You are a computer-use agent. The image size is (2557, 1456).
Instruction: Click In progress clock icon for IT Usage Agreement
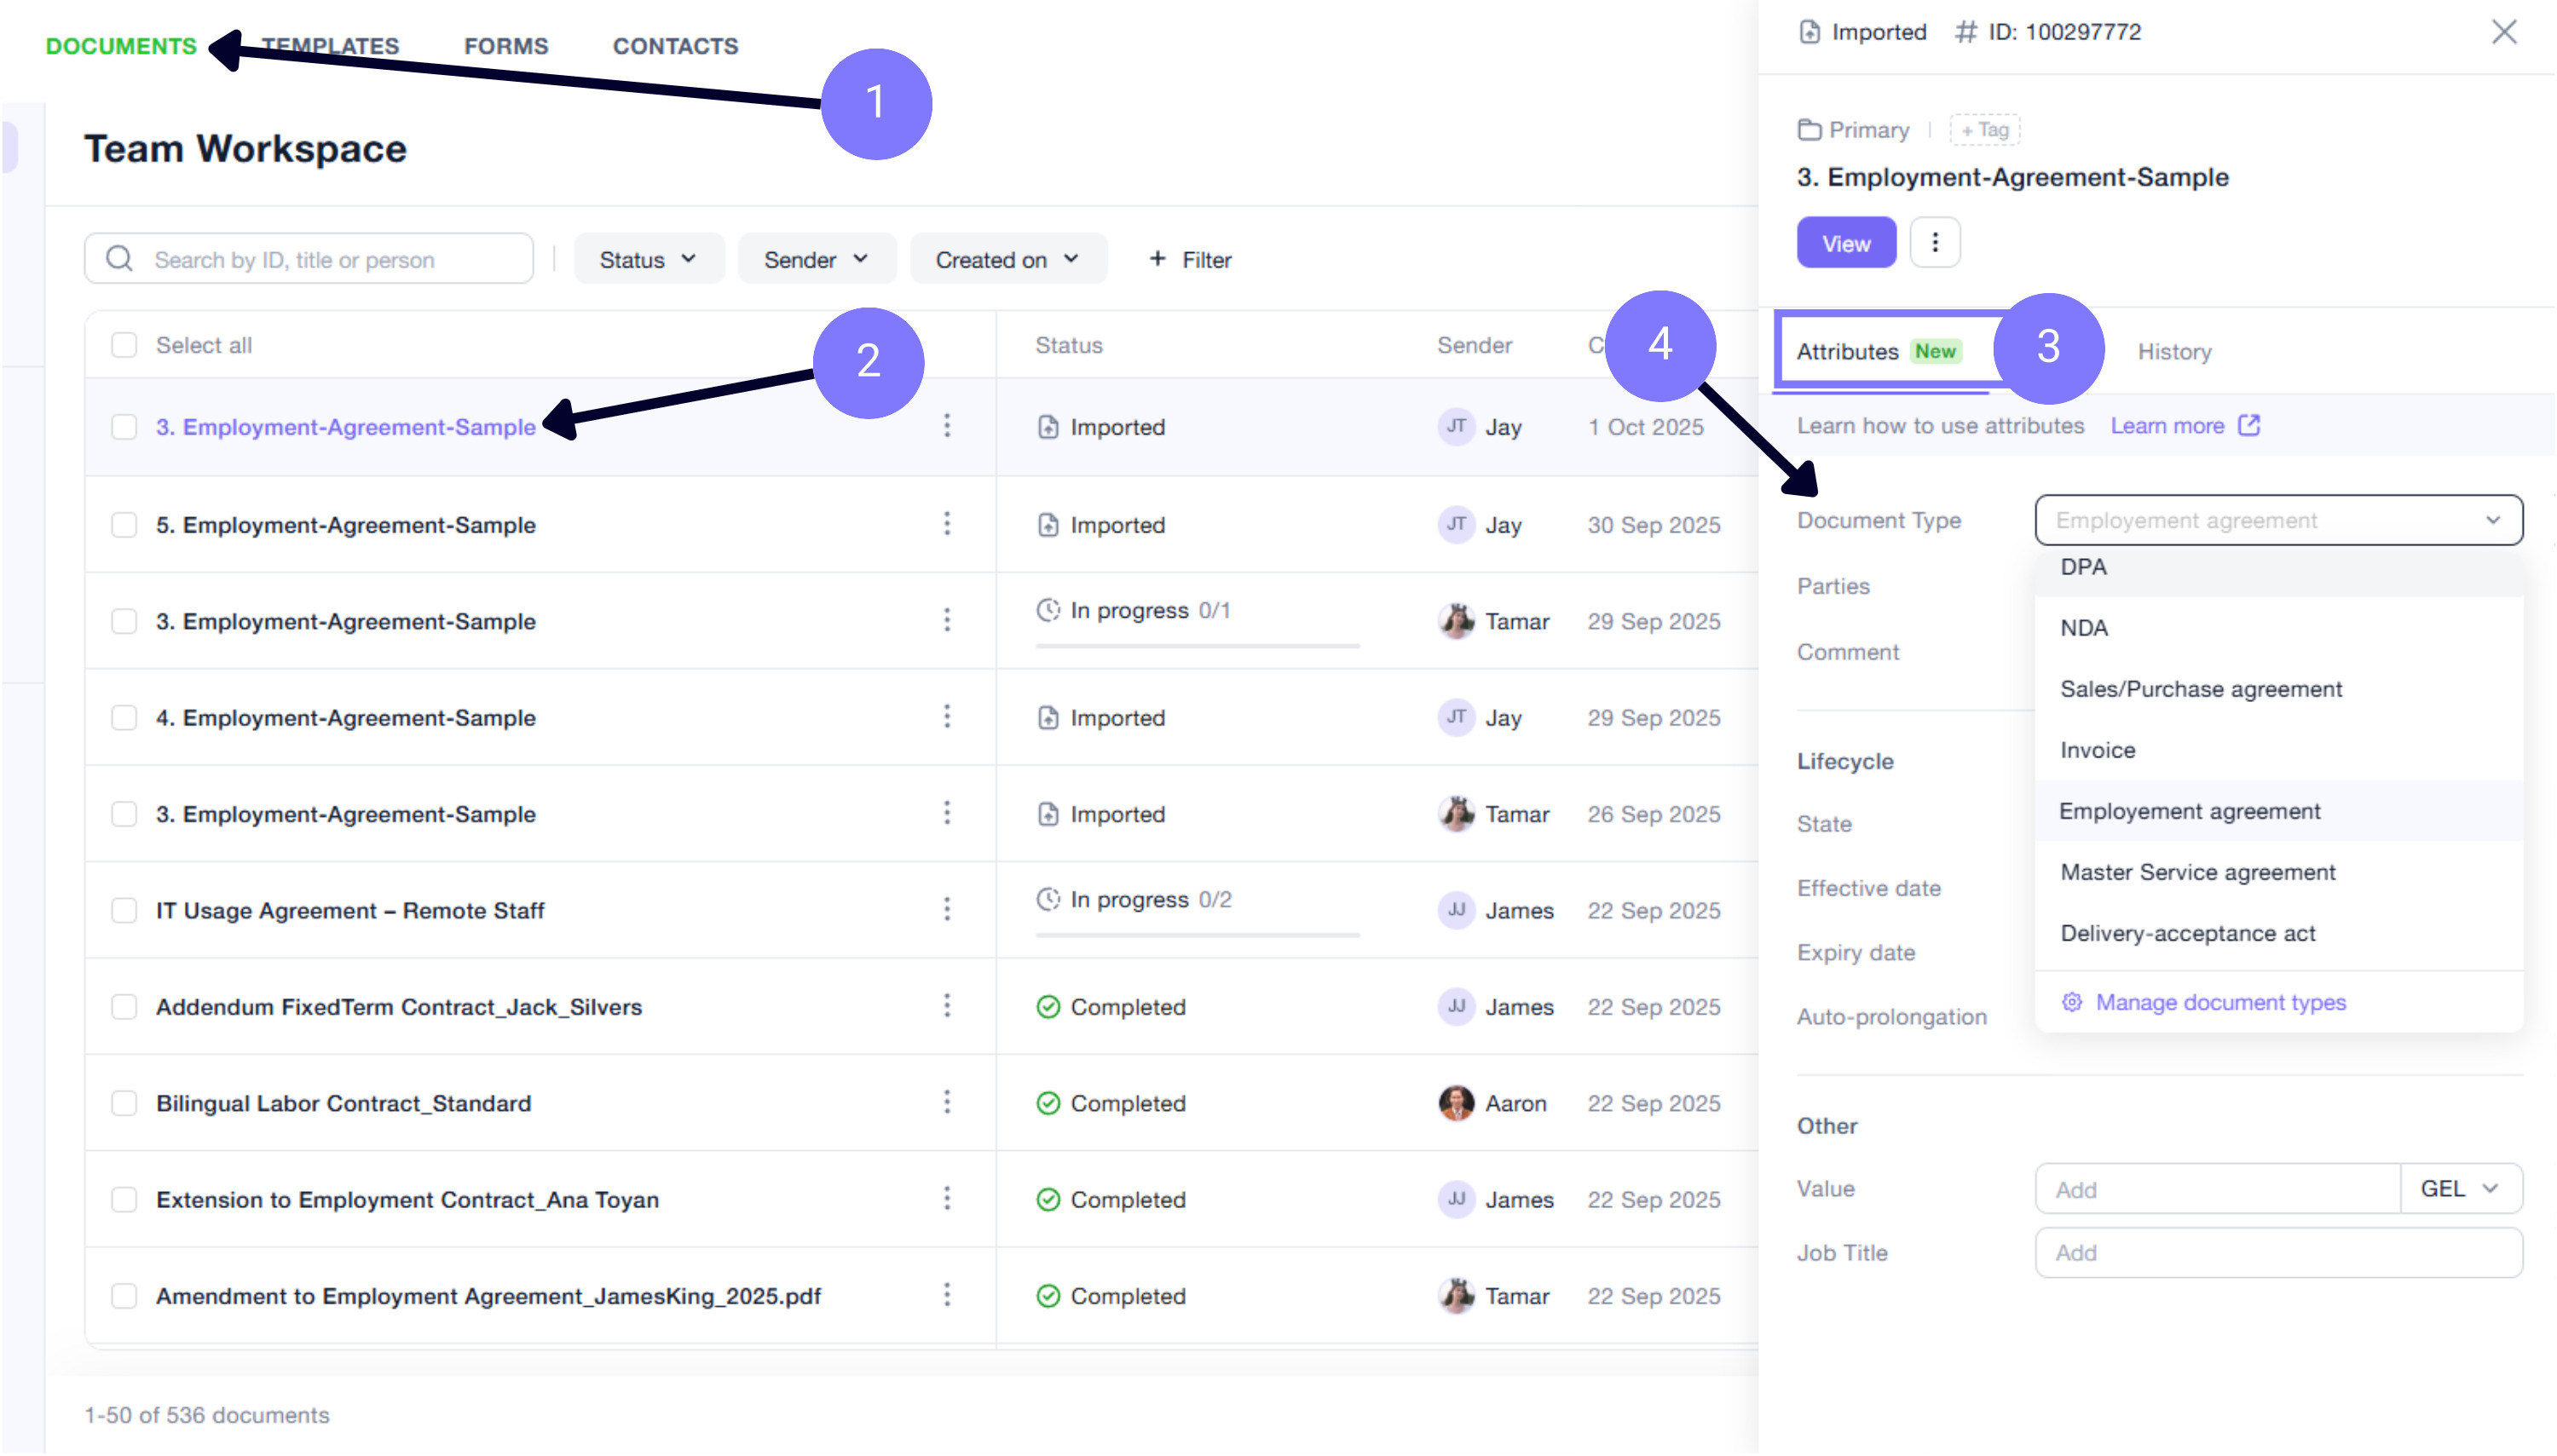tap(1048, 899)
